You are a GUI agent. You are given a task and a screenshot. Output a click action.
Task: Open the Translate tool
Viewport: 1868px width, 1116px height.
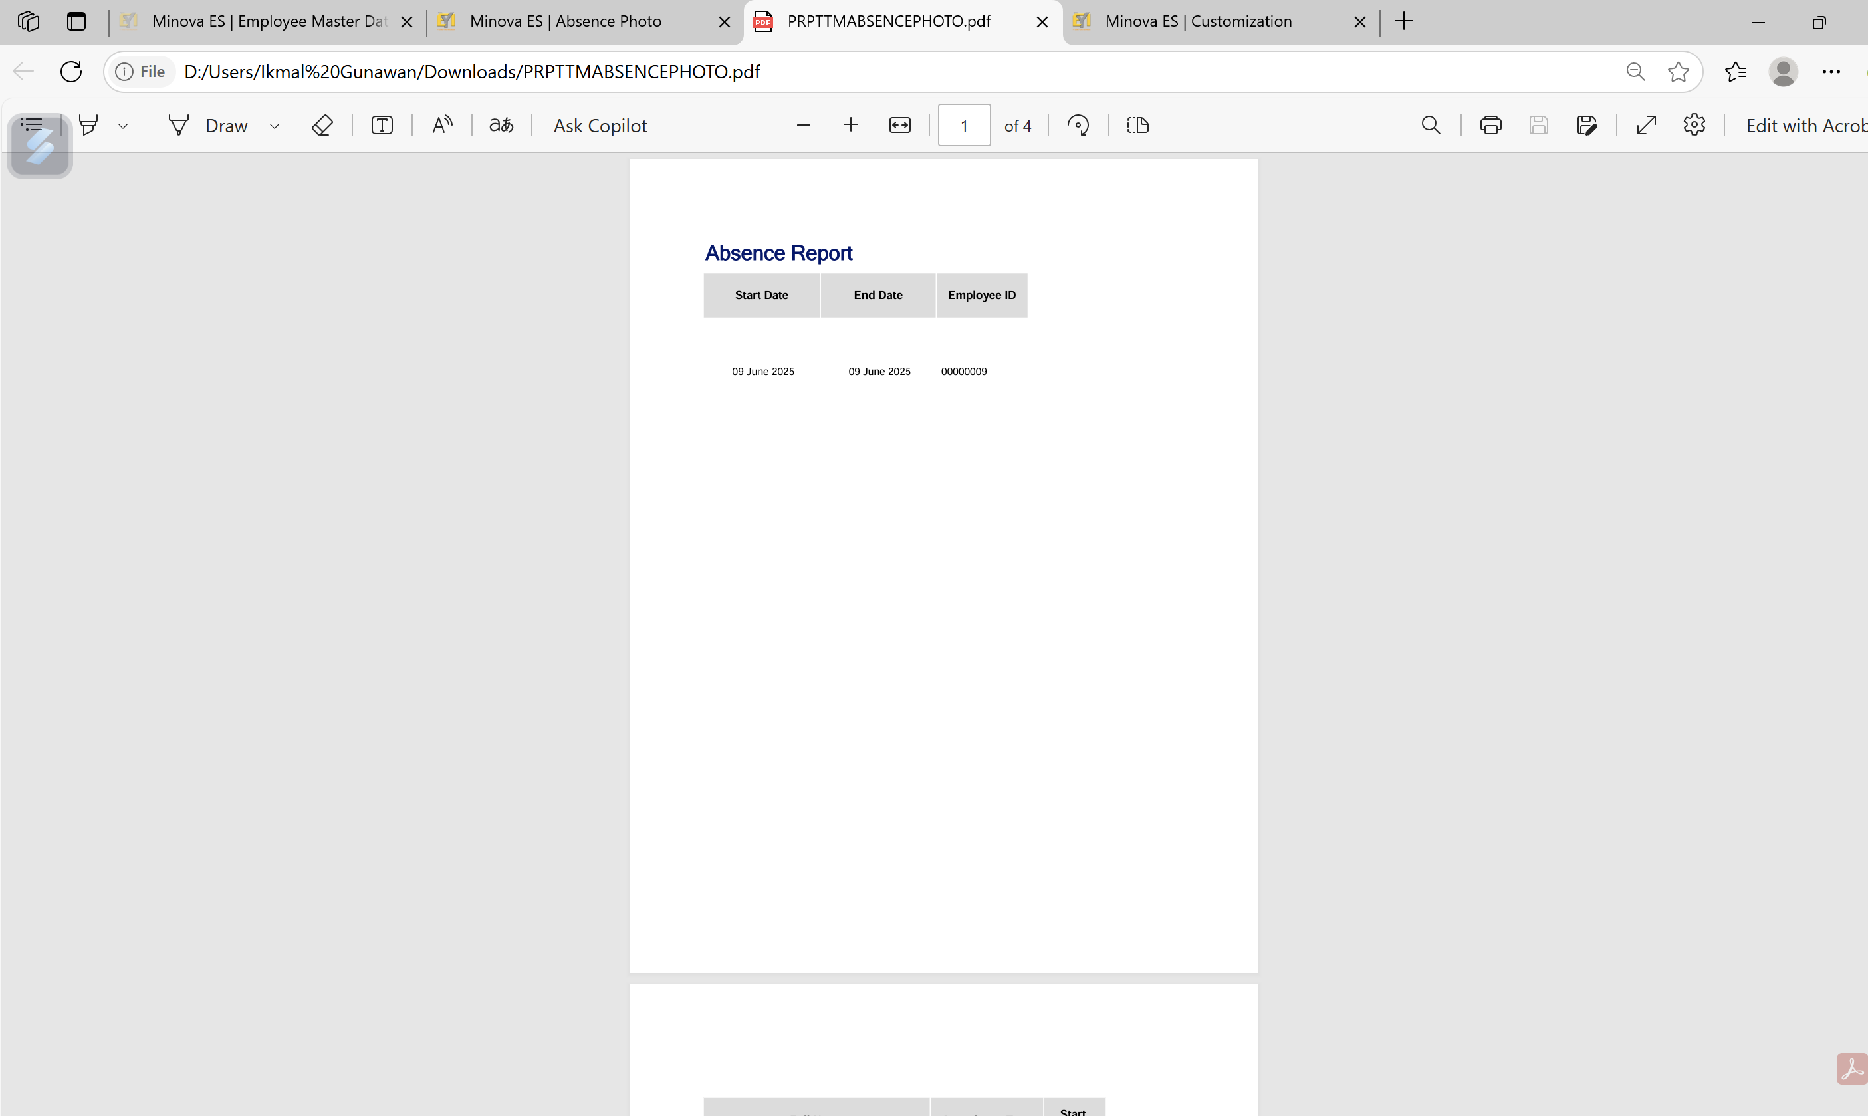[502, 125]
